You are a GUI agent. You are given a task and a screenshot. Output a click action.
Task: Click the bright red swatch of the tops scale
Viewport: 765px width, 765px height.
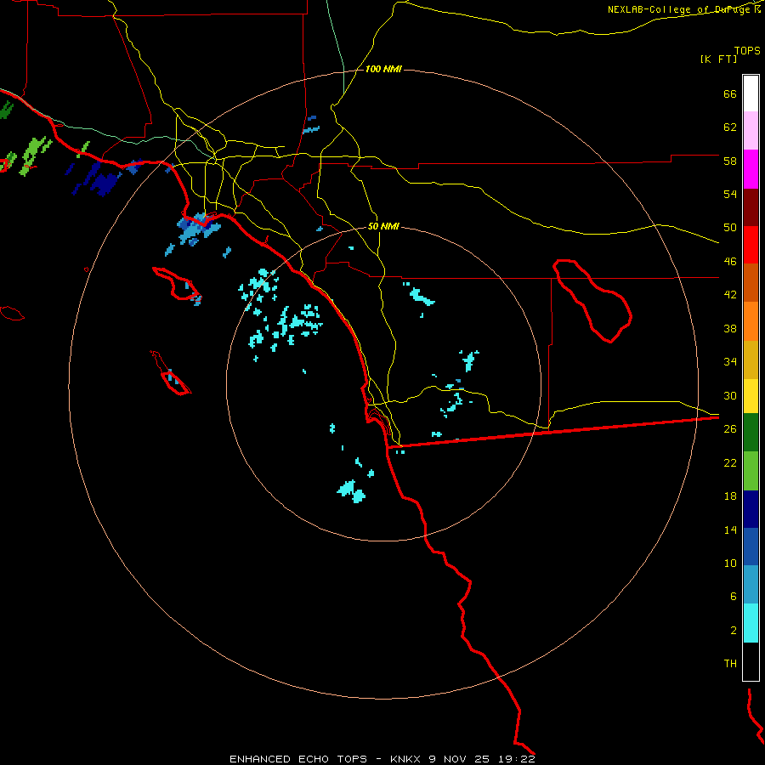(751, 246)
